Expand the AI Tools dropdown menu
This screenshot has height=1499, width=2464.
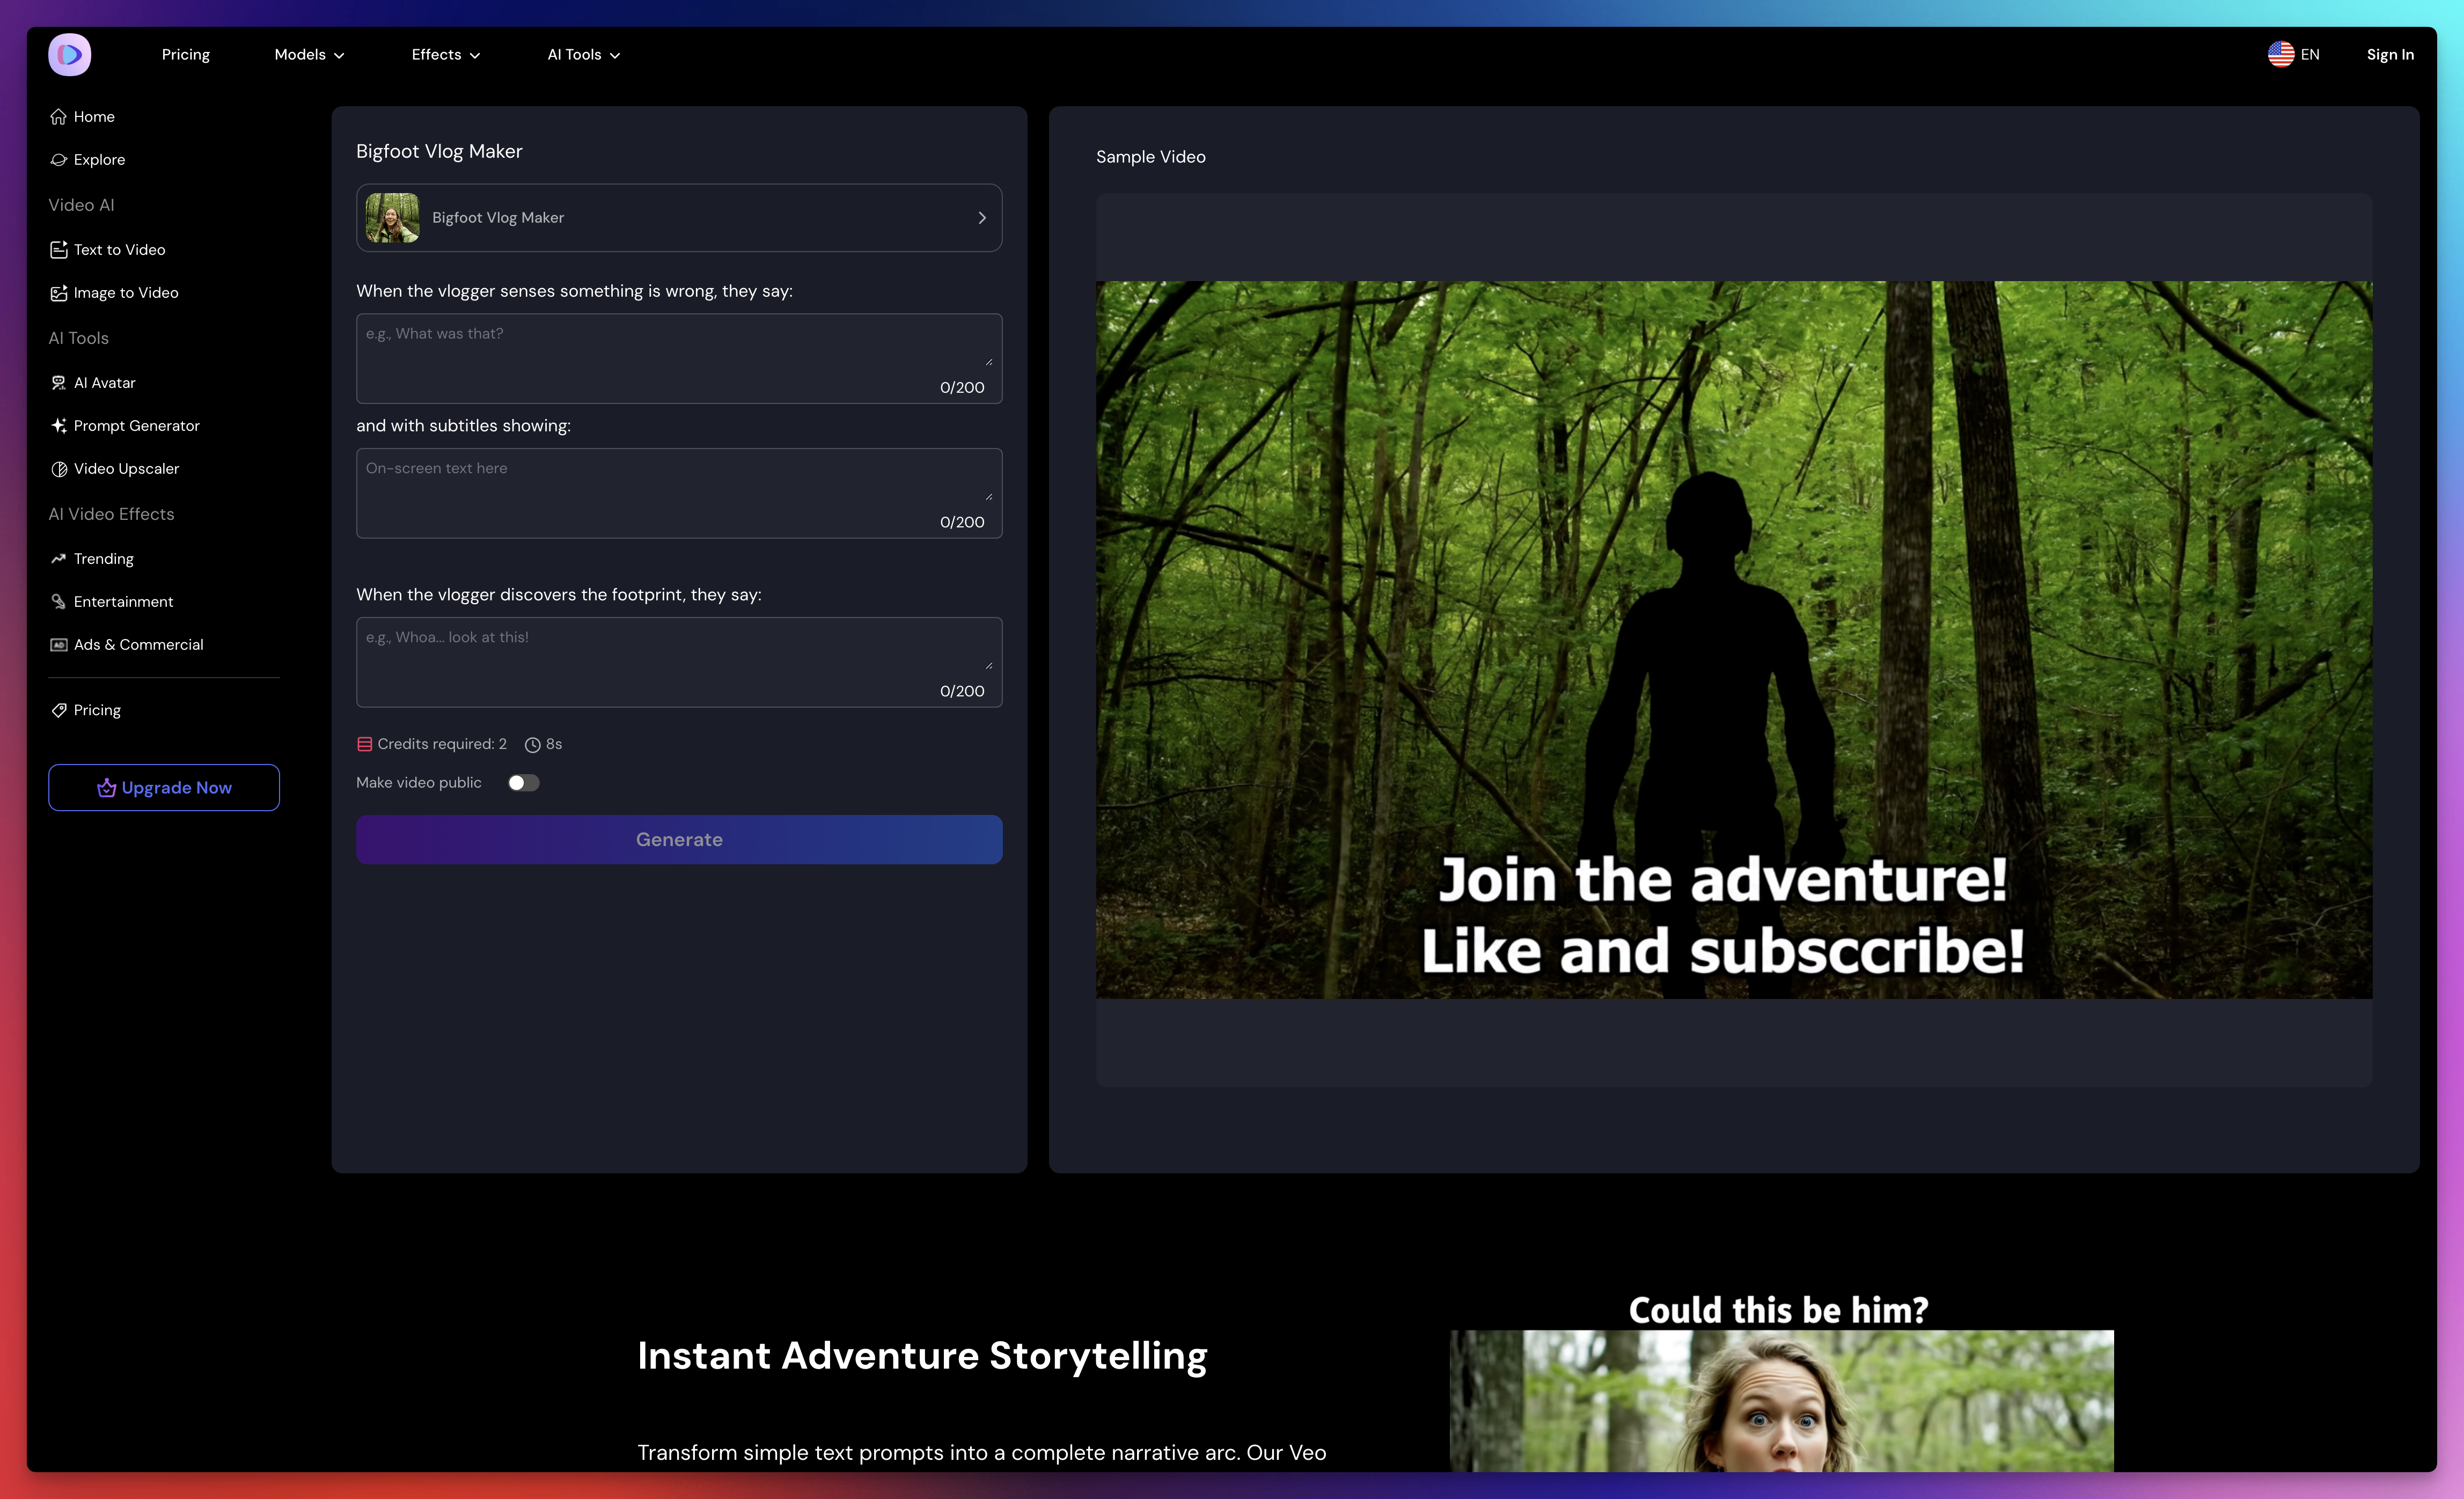pos(583,55)
